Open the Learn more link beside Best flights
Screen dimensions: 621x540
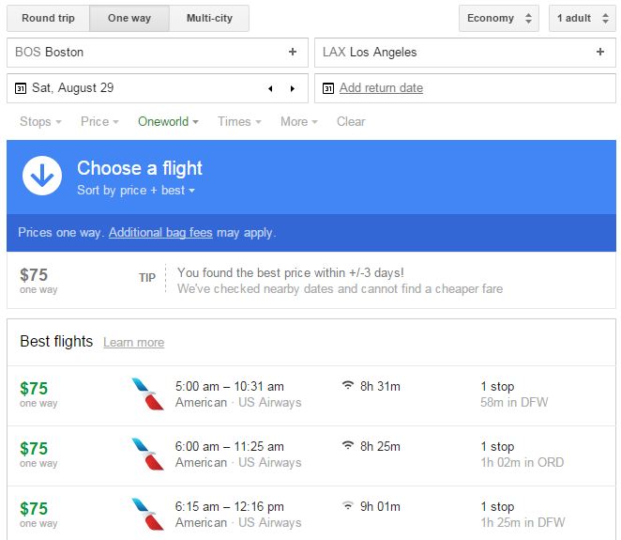click(133, 343)
